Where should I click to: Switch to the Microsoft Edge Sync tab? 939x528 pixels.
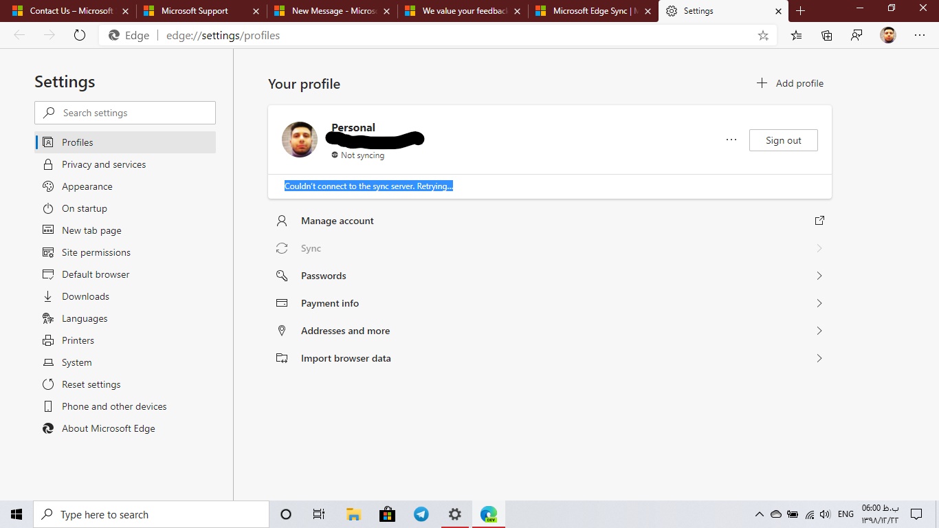tap(593, 11)
